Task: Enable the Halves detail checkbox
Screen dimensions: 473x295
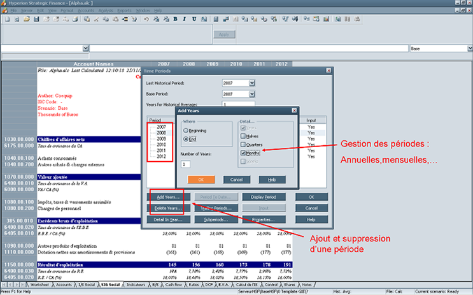Action: coord(243,136)
